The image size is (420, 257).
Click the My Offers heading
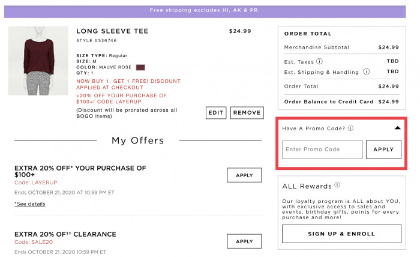tap(137, 141)
